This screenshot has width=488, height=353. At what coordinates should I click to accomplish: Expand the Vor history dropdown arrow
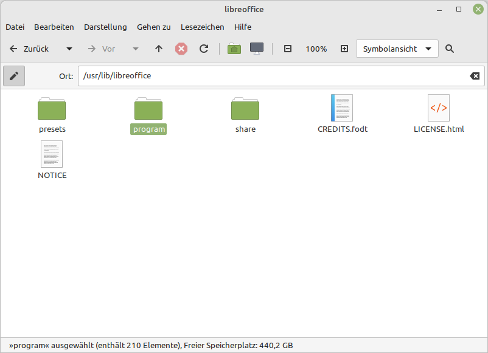(x=135, y=49)
